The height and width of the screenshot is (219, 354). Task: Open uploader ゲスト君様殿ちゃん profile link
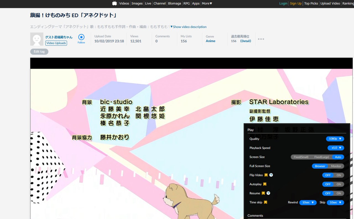point(59,37)
